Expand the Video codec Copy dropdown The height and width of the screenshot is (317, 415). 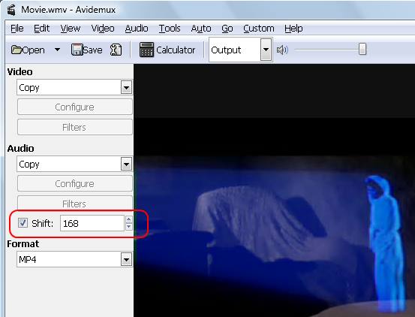(x=127, y=87)
